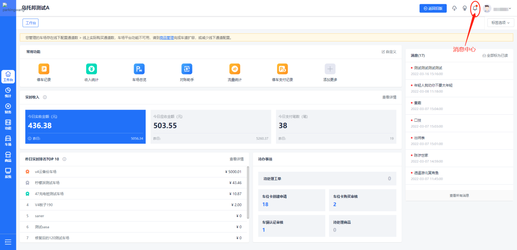The height and width of the screenshot is (250, 517).
Task: Expand the 标签选项 dropdown
Action: pos(500,22)
